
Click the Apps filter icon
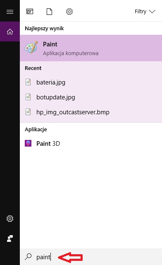click(x=30, y=12)
